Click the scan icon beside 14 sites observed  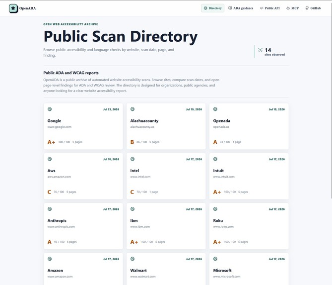click(x=260, y=50)
